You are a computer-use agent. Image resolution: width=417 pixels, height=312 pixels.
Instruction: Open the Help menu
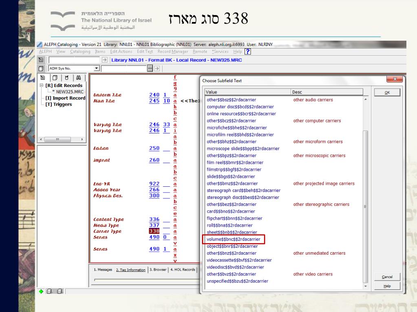click(x=238, y=52)
